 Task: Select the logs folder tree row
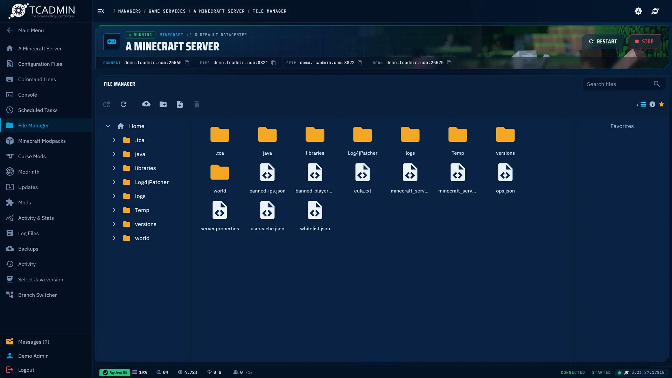tap(145, 196)
